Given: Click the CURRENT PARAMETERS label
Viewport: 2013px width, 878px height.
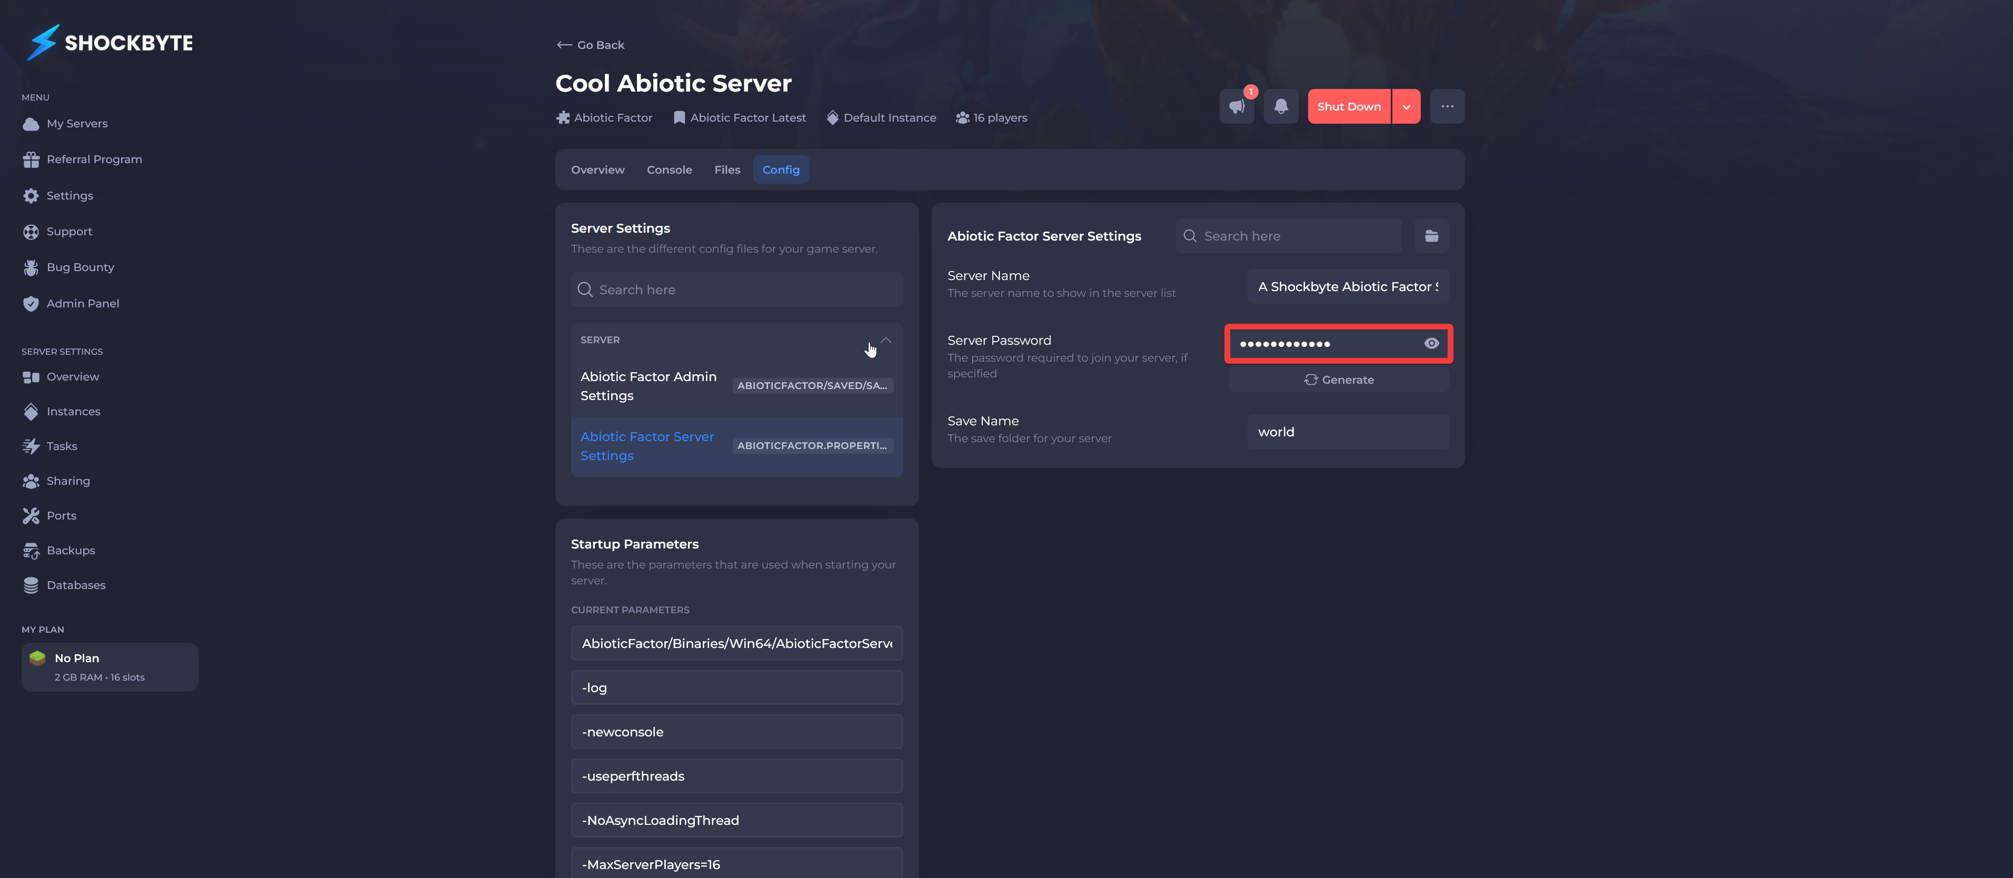Looking at the screenshot, I should pyautogui.click(x=630, y=610).
